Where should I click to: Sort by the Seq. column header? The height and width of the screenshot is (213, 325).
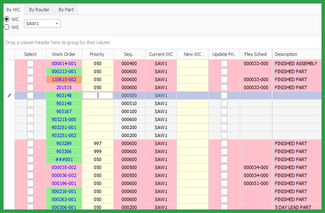(129, 54)
